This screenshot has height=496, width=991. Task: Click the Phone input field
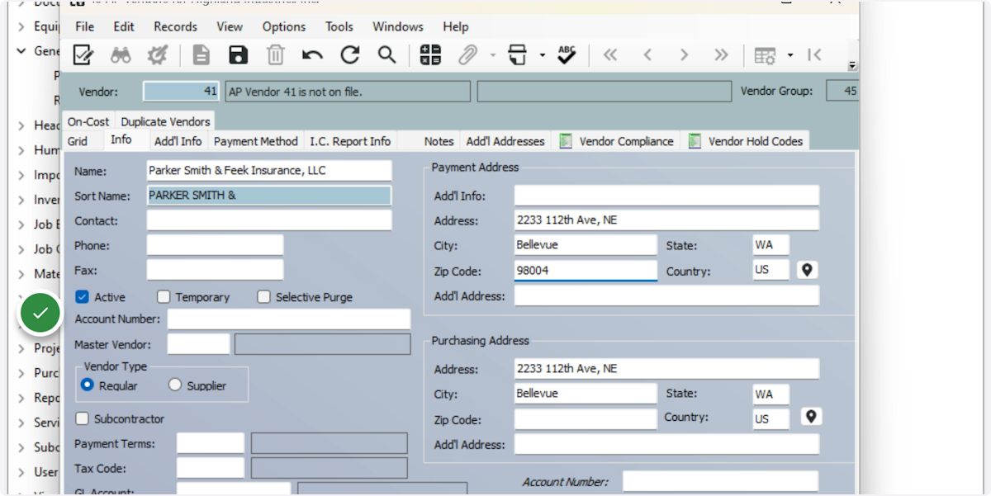point(215,245)
